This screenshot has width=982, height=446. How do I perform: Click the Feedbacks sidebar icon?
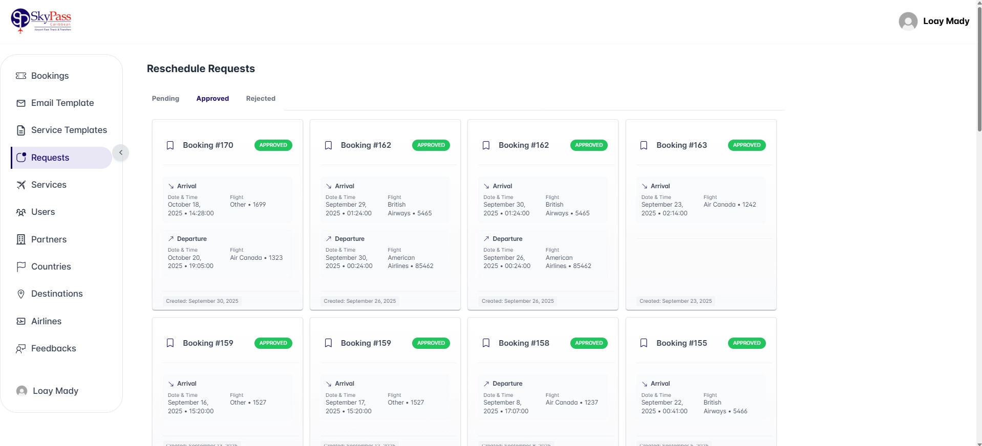pyautogui.click(x=21, y=349)
